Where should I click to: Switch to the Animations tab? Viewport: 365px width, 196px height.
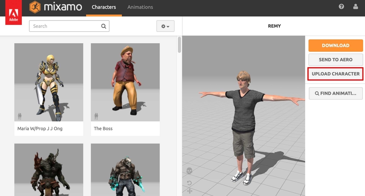140,7
